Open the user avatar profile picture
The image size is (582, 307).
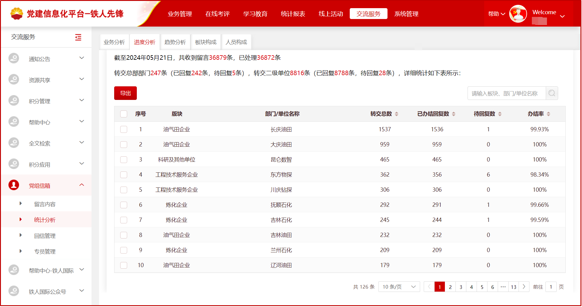[x=518, y=14]
